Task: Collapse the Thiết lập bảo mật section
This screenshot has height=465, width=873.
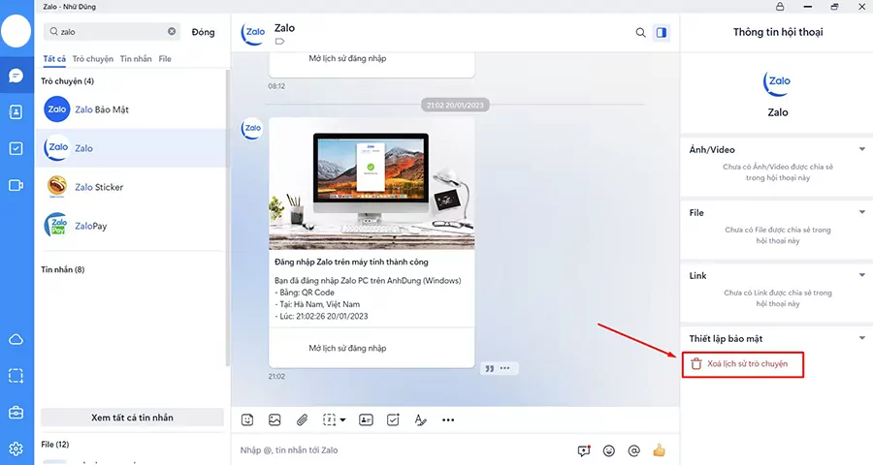Action: [862, 338]
